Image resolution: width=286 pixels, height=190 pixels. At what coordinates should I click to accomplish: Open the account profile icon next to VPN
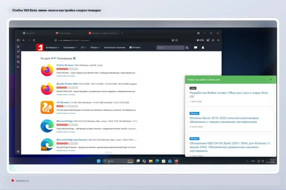tap(208, 40)
